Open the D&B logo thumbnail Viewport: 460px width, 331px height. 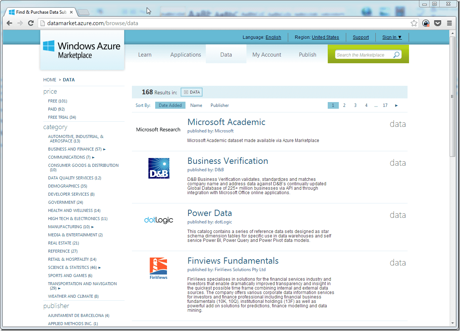[x=159, y=168]
